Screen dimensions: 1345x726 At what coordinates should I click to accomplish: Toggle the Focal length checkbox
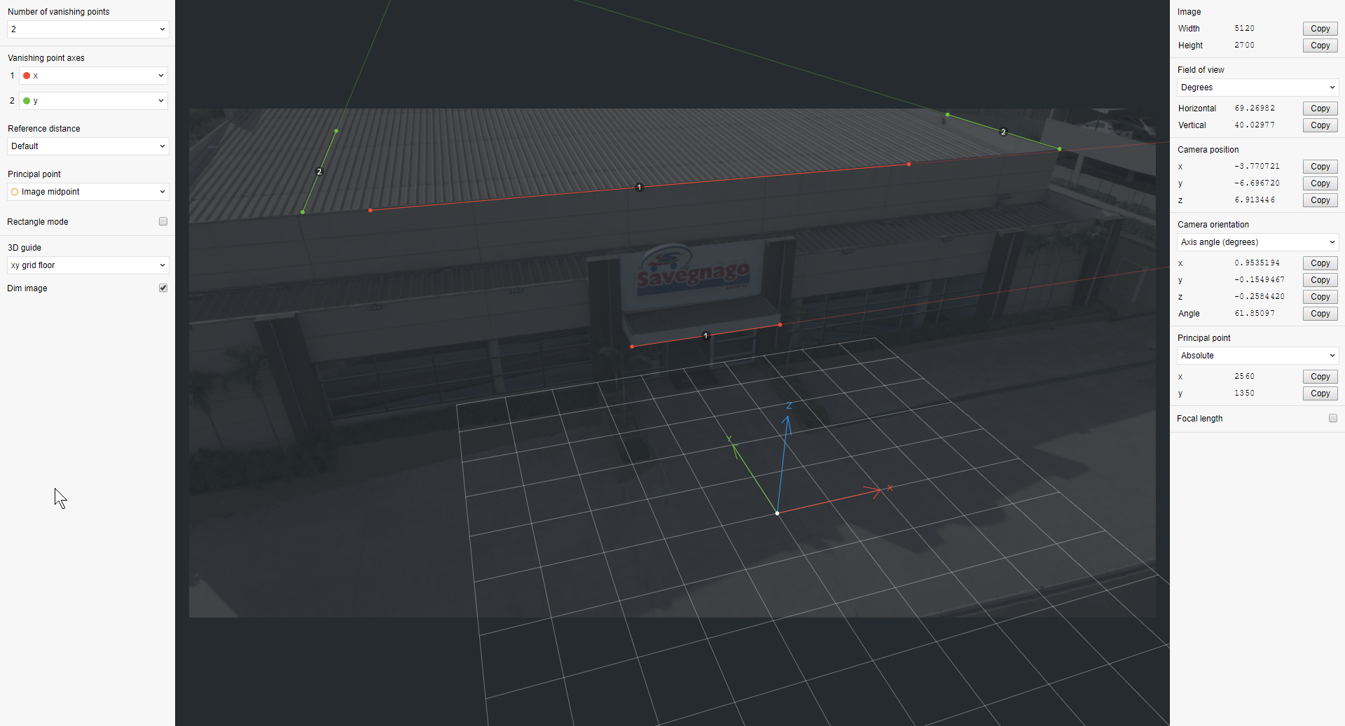click(1332, 418)
